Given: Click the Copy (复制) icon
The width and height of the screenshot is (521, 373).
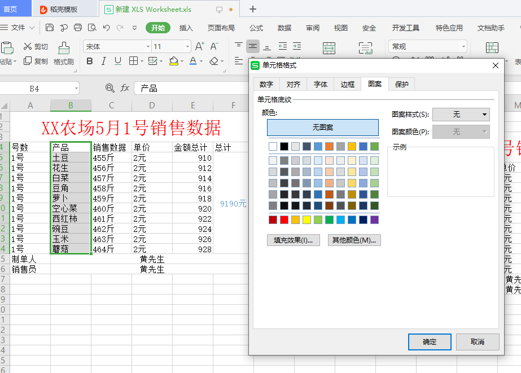Looking at the screenshot, I should (x=27, y=62).
